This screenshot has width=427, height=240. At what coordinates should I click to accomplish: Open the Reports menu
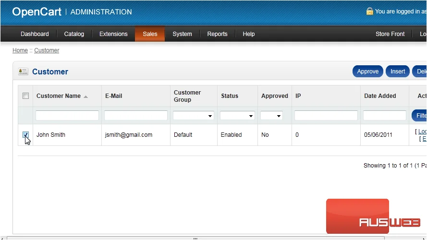point(217,34)
